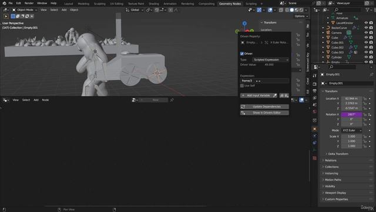Expand the Visibility panel
The height and width of the screenshot is (212, 376).
(330, 186)
